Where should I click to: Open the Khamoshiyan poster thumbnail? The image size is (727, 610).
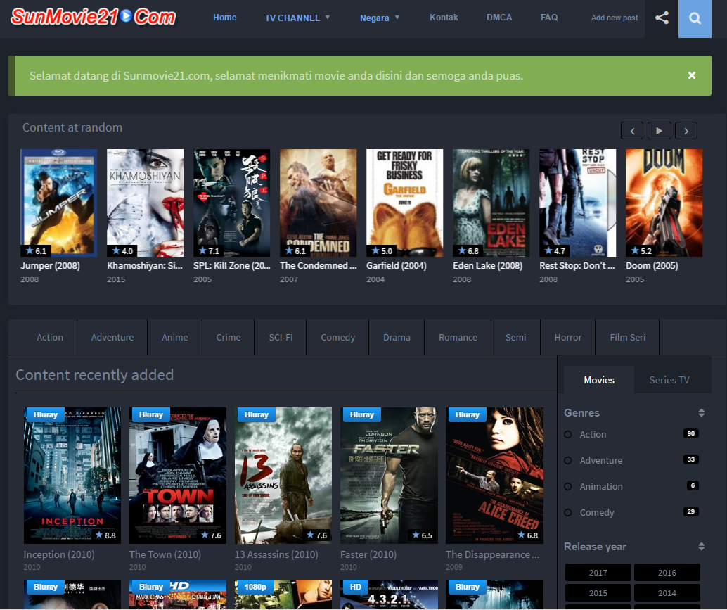coord(145,203)
